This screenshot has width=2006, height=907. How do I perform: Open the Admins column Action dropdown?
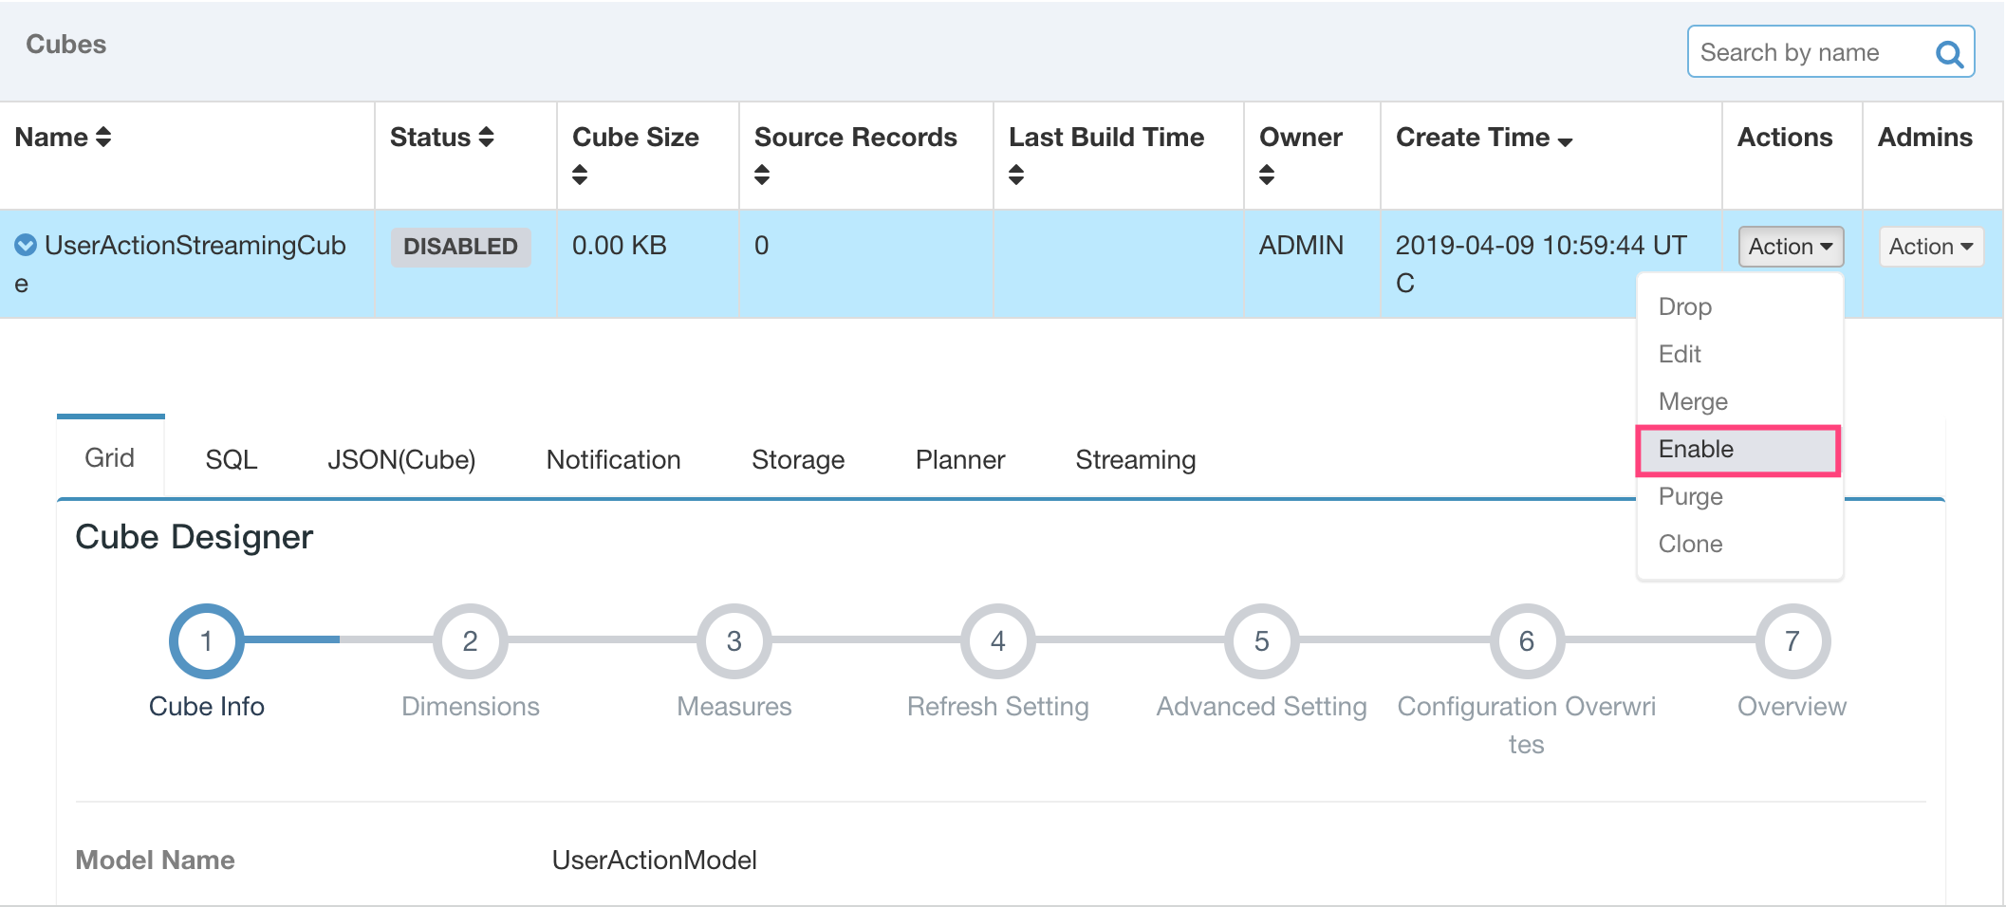(1930, 247)
